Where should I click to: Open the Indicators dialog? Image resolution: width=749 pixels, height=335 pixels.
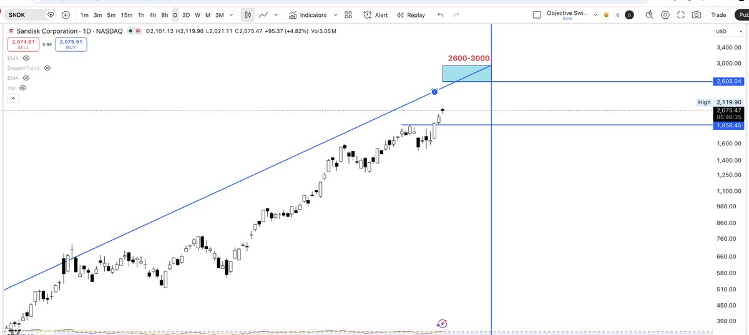[x=309, y=15]
